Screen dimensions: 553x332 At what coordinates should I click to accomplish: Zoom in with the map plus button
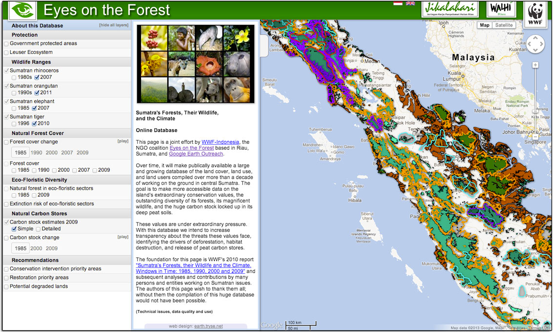point(535,65)
